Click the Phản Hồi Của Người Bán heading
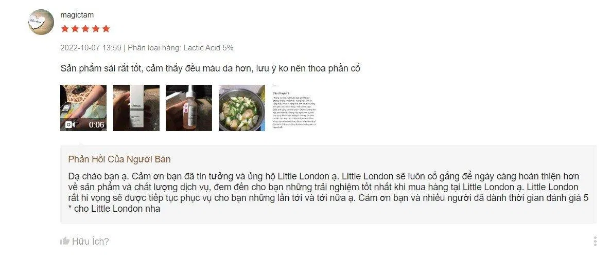611x258 pixels. 119,159
